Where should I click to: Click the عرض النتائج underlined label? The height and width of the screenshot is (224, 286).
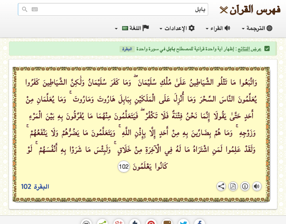250,49
